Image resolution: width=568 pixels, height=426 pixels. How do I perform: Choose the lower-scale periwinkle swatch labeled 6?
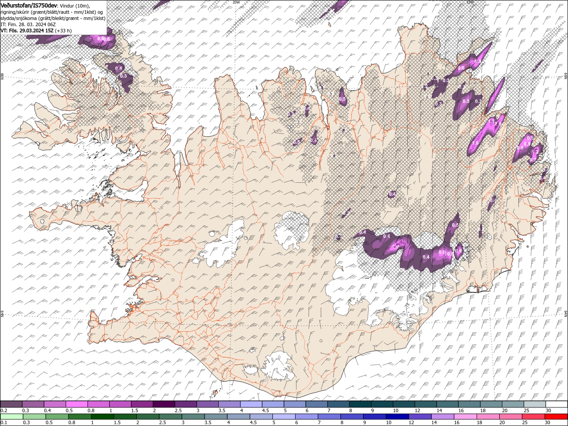click(306, 417)
